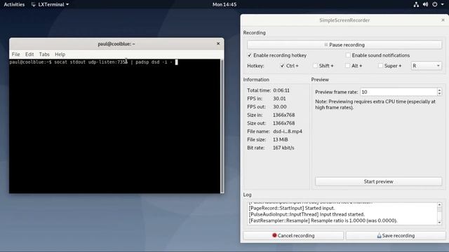Close the SimpleScreenRecorder window

tap(443, 20)
